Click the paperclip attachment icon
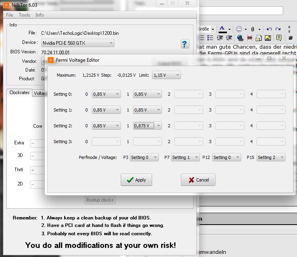This screenshot has width=297, height=257. (x=253, y=29)
